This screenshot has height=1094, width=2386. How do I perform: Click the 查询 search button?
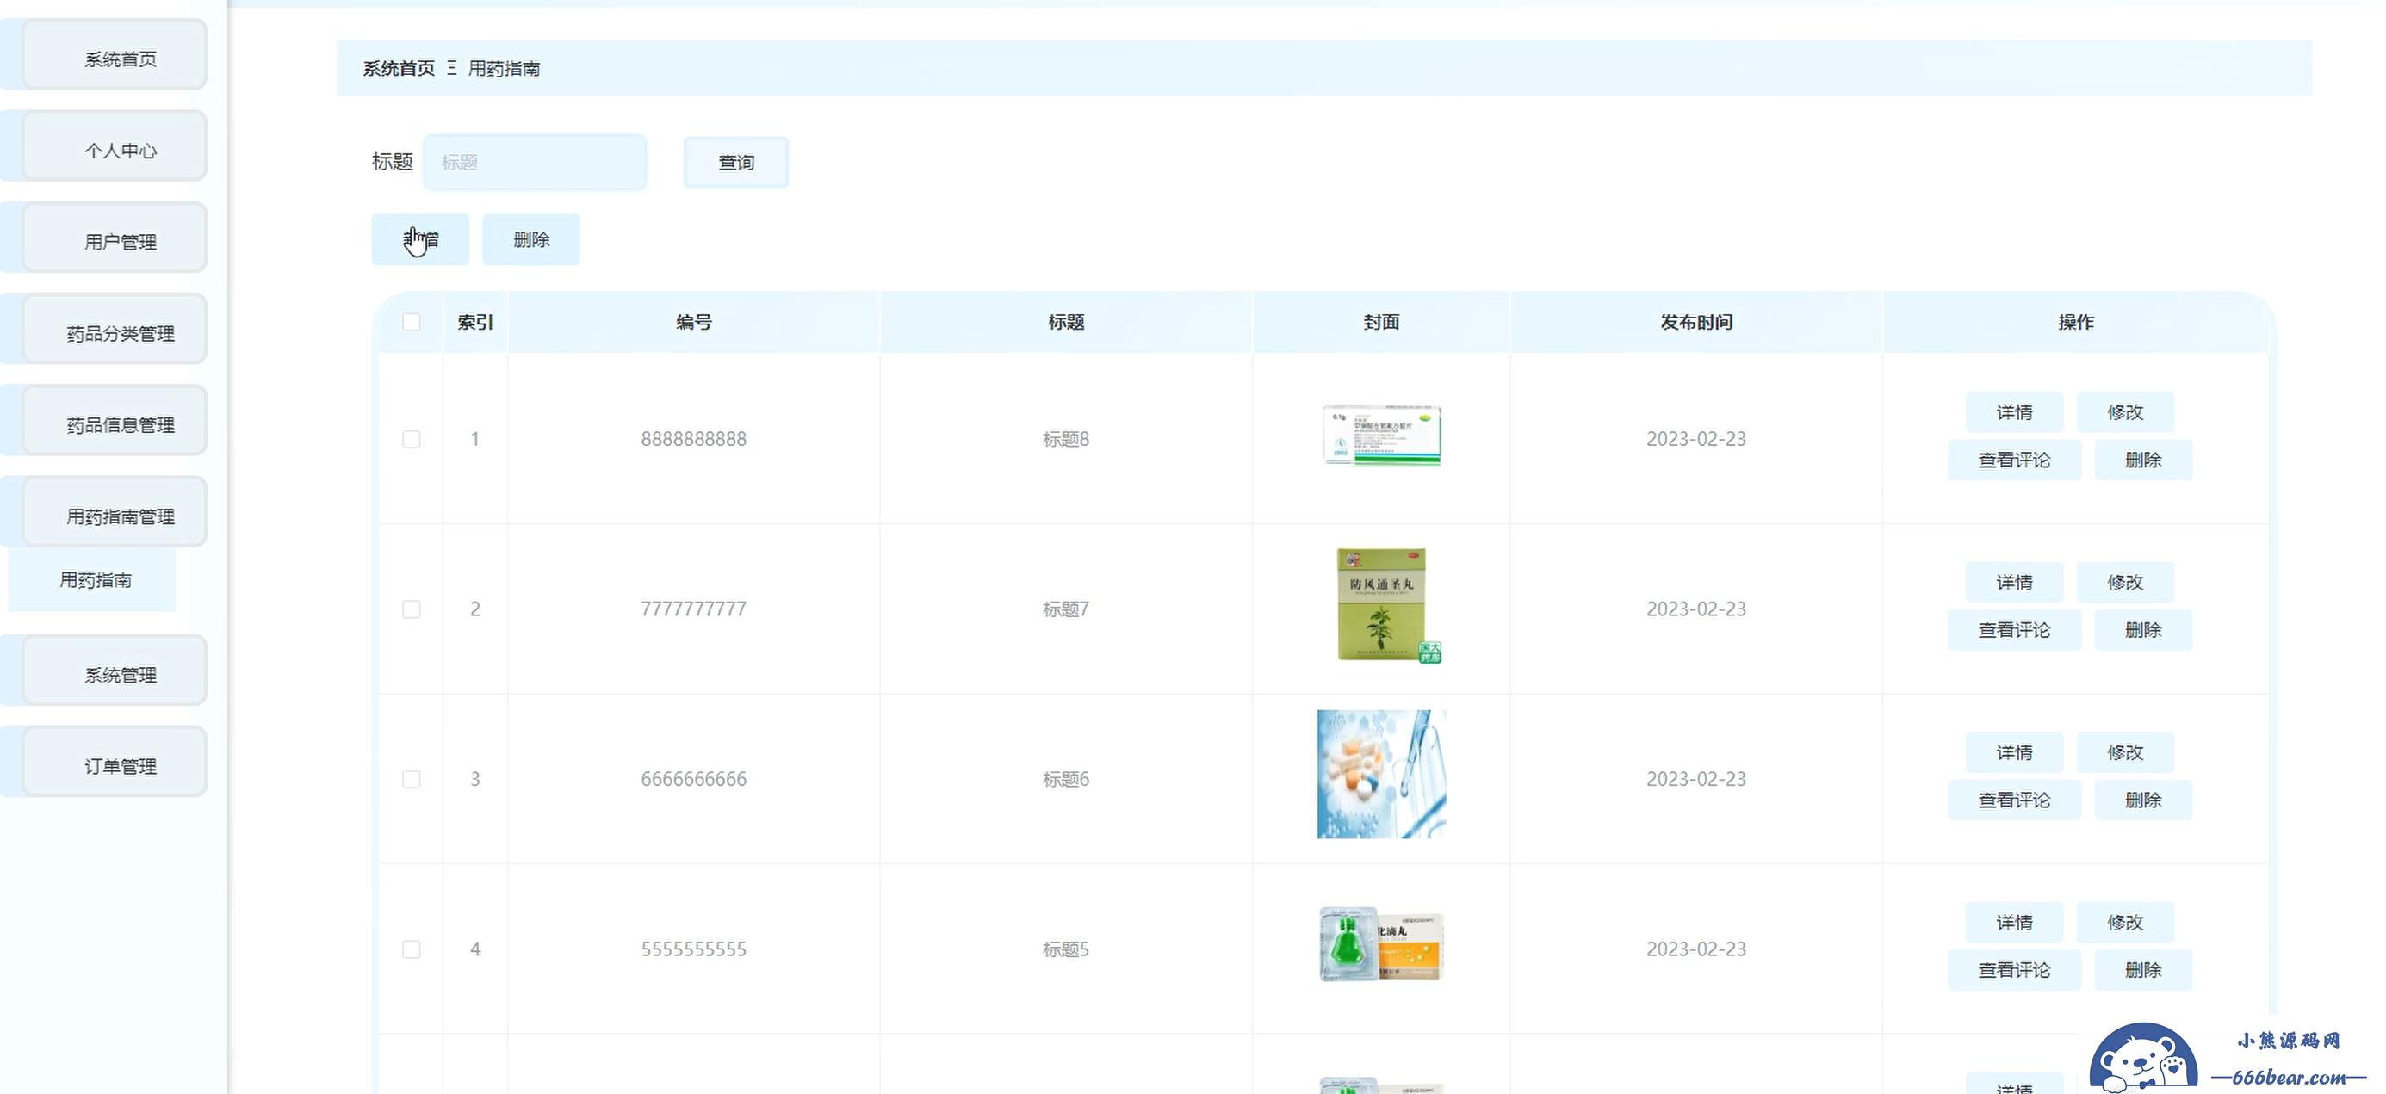(x=736, y=163)
